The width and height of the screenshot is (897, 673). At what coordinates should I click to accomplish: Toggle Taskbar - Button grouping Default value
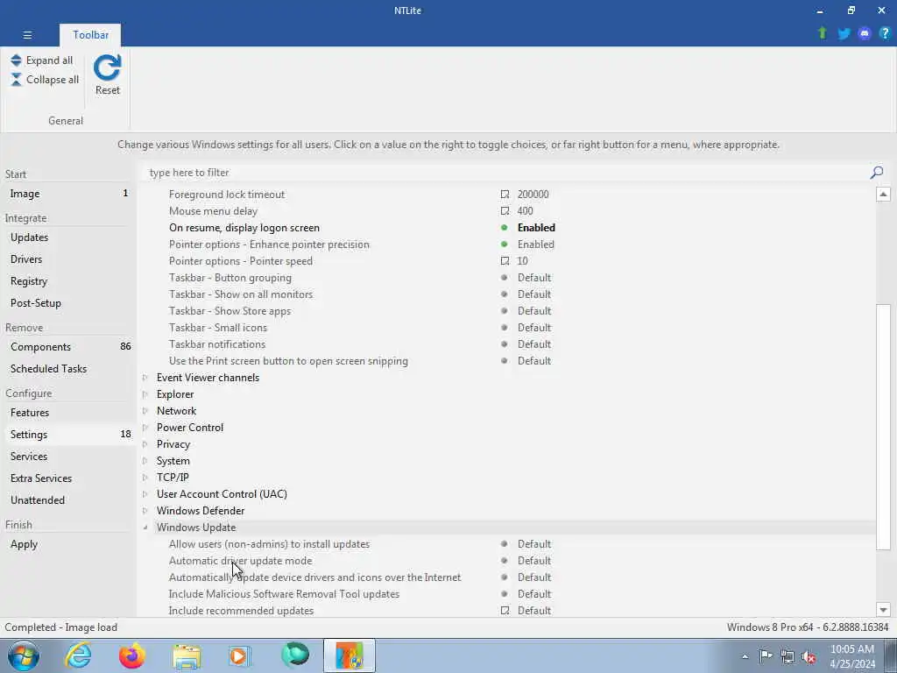(533, 278)
